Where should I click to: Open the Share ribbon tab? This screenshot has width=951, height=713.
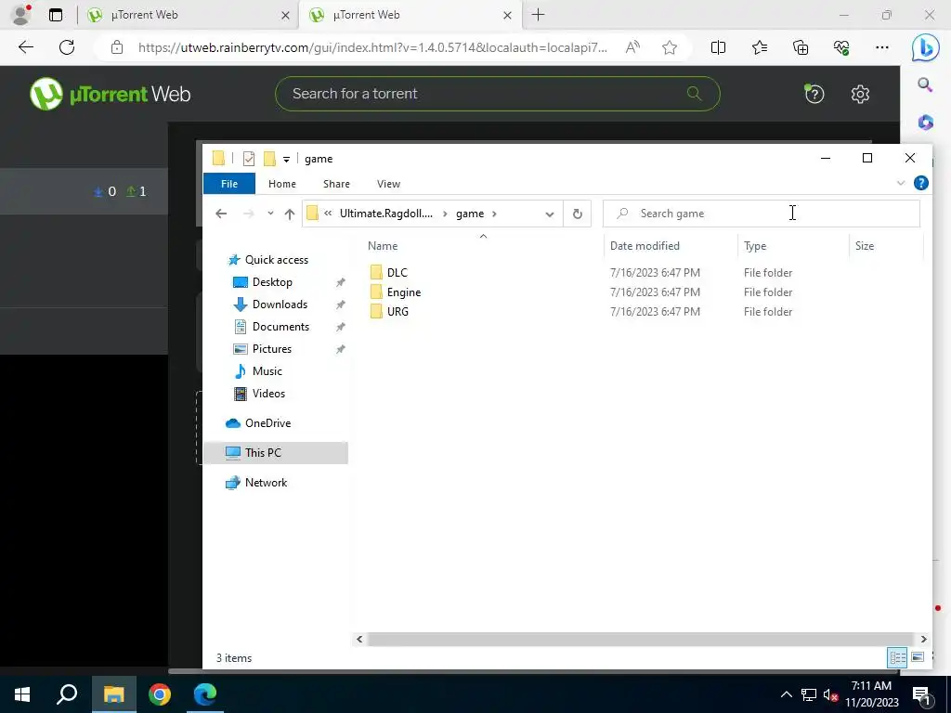[x=336, y=184]
